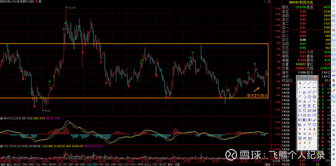Select the green down-arrow marker tool
Screen dimensions: 336x166
click(305, 129)
